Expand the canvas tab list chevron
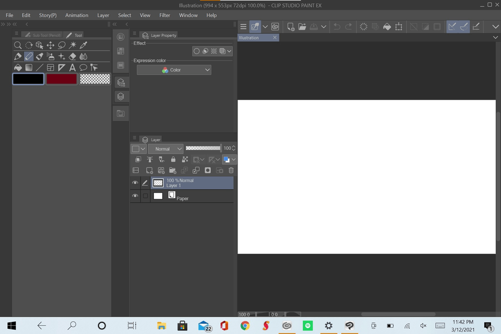The image size is (501, 334). pos(495,38)
